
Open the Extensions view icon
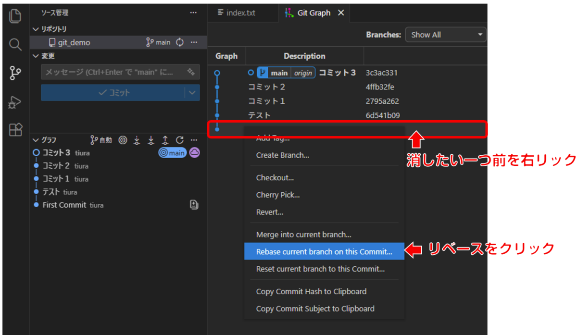pyautogui.click(x=15, y=130)
